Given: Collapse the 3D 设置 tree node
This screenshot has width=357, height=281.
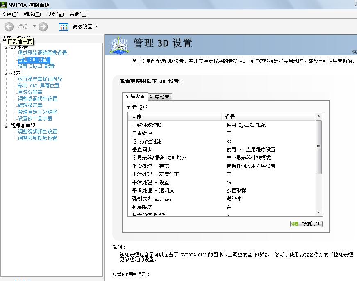Looking at the screenshot, I should (7, 47).
